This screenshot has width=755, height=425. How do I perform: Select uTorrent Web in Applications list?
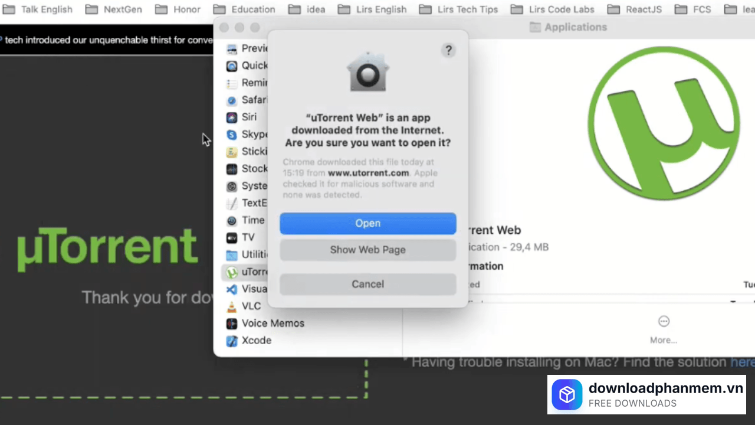[248, 272]
